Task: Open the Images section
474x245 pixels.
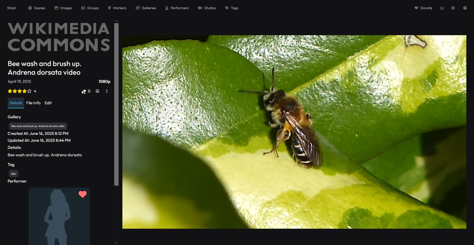Action: pyautogui.click(x=63, y=8)
